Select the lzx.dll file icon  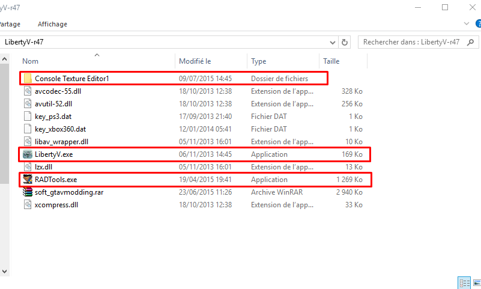[28, 166]
